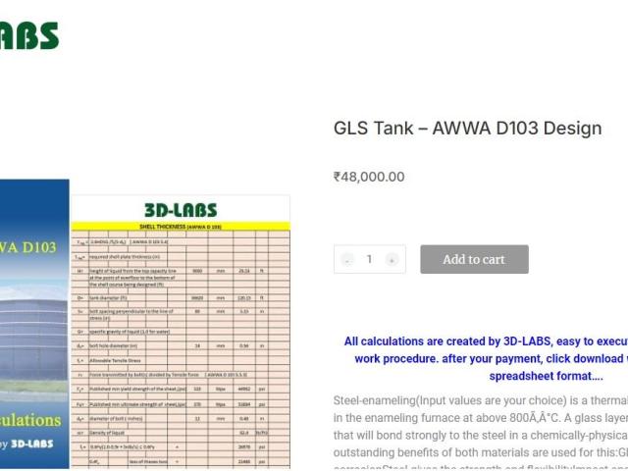
Task: Open the AWWA D103 blue cover image
Action: click(34, 324)
